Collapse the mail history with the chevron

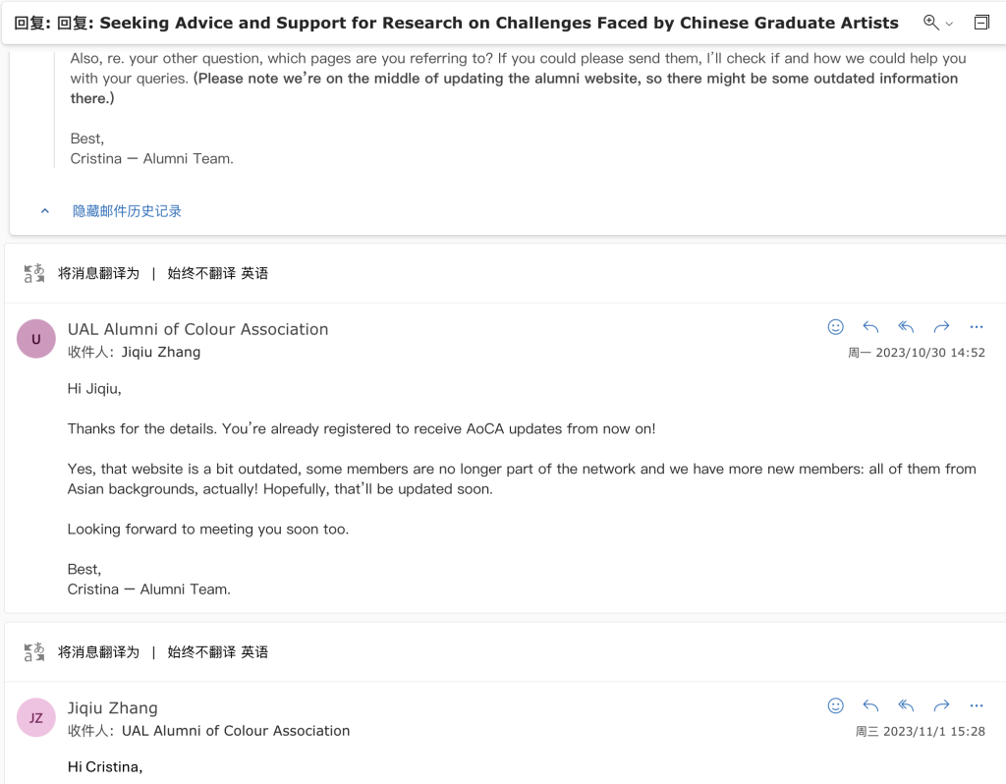45,211
